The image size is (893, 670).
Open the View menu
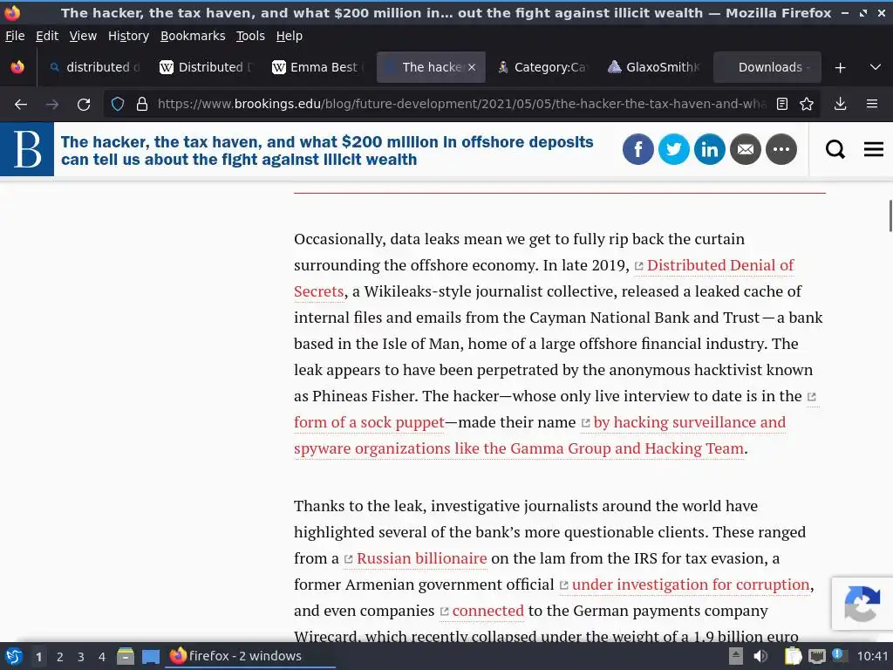(83, 36)
